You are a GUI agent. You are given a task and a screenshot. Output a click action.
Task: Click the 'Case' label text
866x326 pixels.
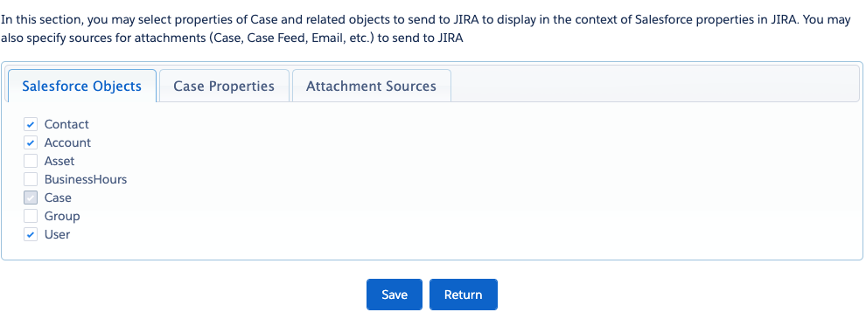point(58,198)
